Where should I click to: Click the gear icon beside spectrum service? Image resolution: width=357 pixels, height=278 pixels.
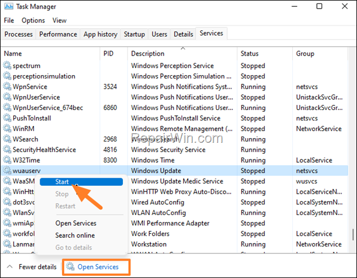(7, 65)
